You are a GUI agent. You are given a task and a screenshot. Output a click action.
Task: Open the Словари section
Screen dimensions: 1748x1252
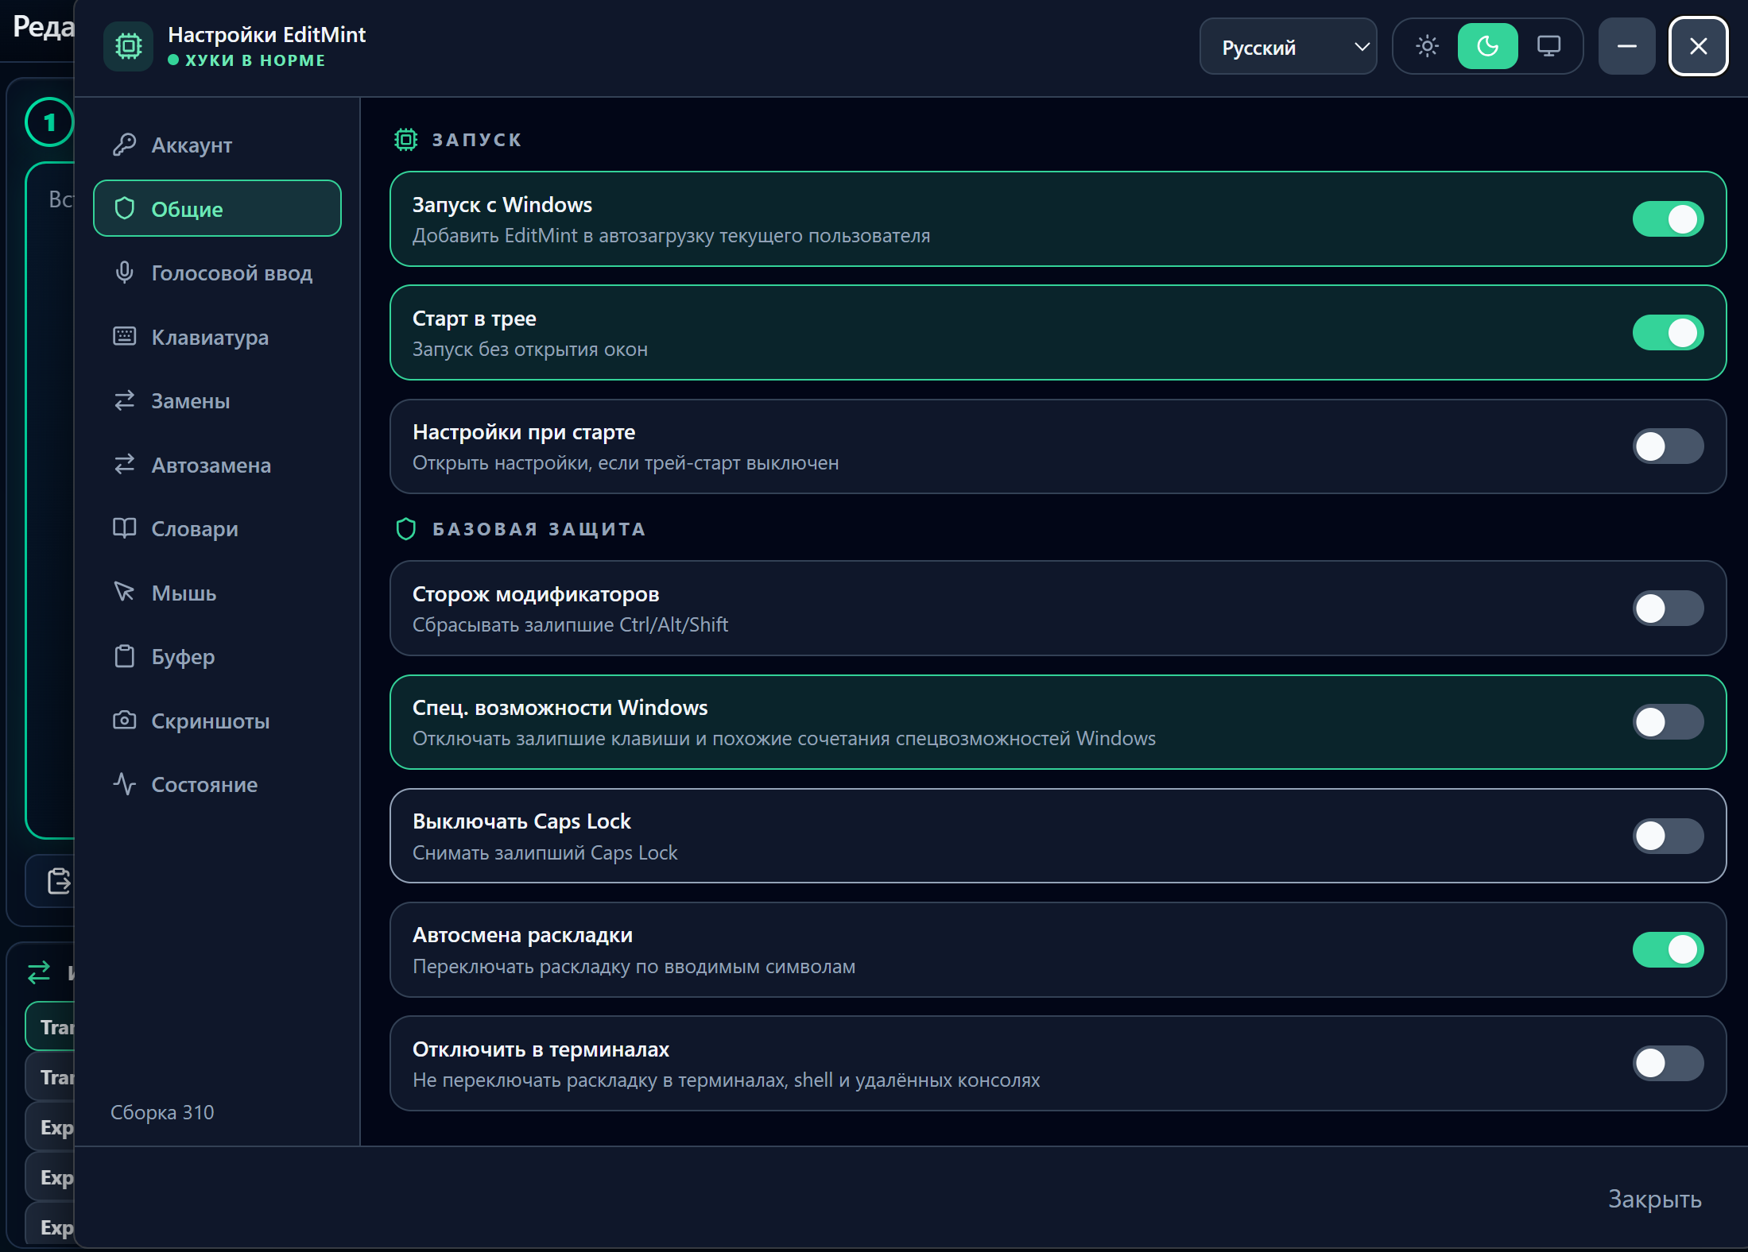(217, 528)
